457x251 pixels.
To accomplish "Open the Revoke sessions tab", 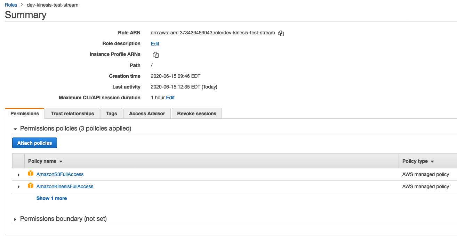I will 197,113.
